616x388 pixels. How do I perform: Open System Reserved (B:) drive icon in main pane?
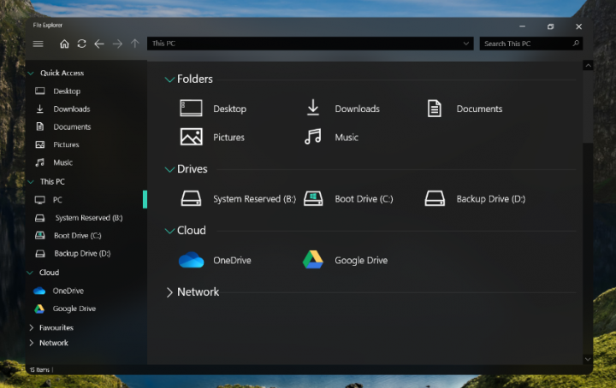191,198
